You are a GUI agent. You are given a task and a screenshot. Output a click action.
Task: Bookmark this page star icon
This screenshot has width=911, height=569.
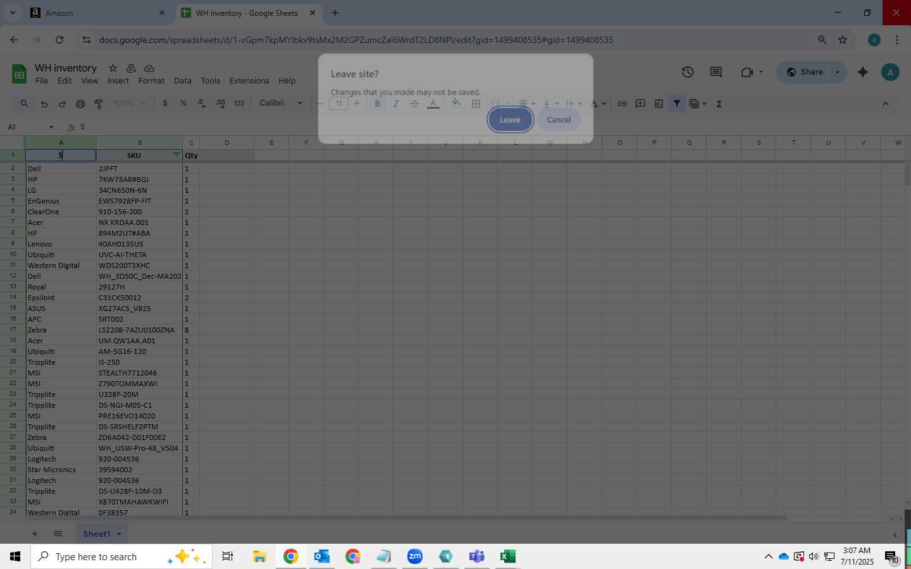point(843,40)
